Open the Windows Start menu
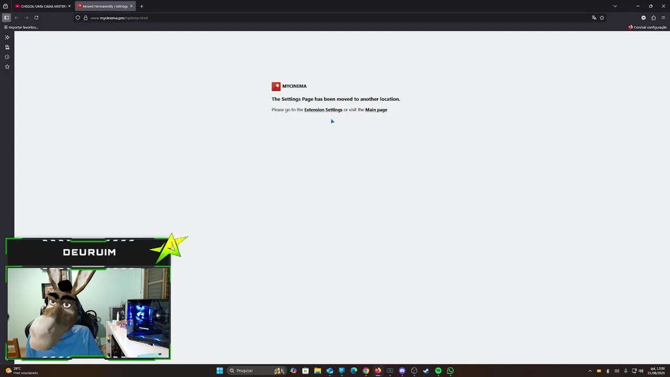 [220, 371]
